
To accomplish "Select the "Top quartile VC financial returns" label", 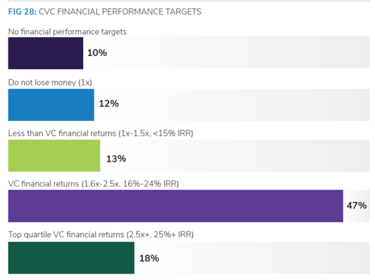I will pos(101,235).
